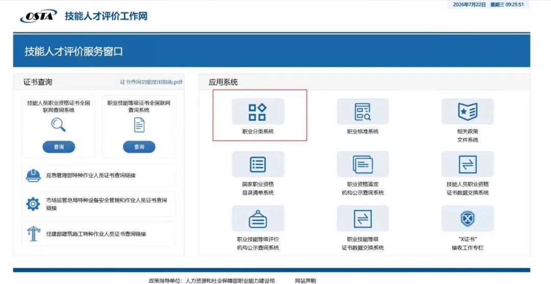Click 技能人员职业资格证书全国联网查询系统 title text
Viewport: 551px width, 284px height.
[x=59, y=107]
